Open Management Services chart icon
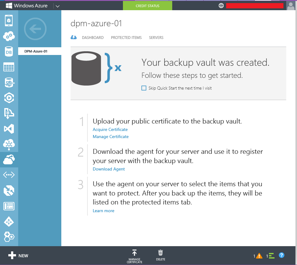Screen dimensions: 297x265 pyautogui.click(x=9, y=206)
